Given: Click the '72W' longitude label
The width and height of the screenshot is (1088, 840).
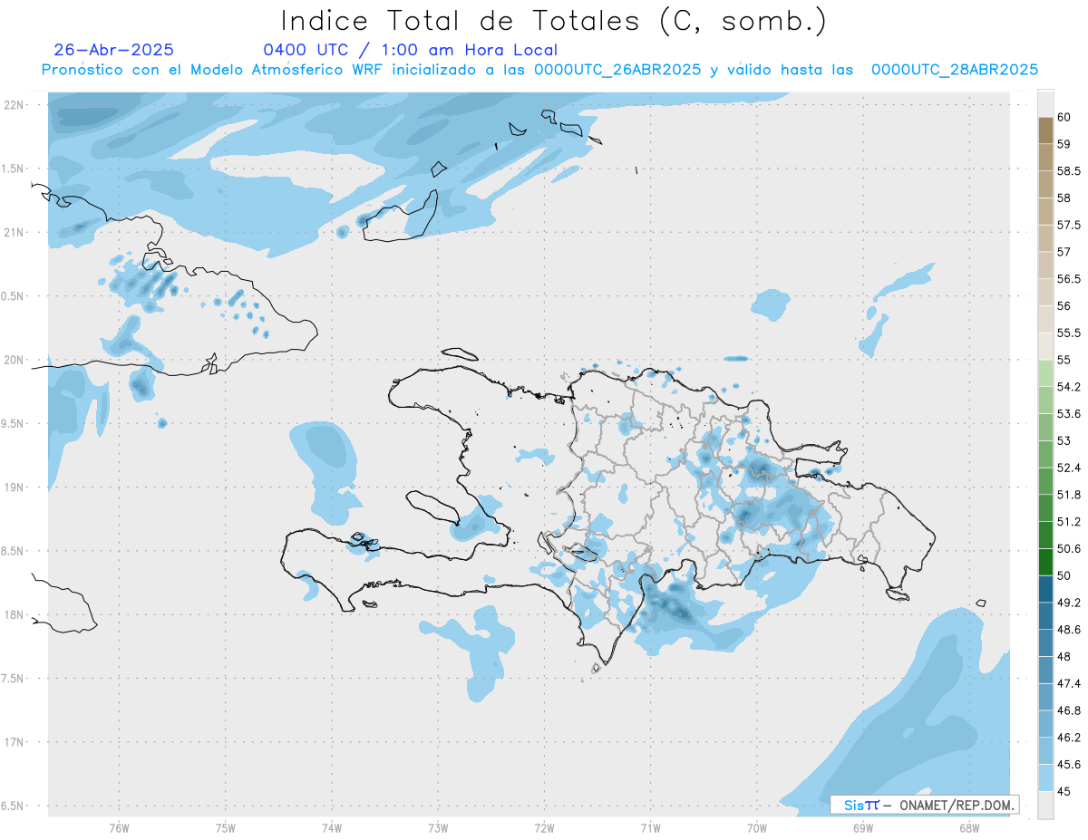Looking at the screenshot, I should (544, 827).
